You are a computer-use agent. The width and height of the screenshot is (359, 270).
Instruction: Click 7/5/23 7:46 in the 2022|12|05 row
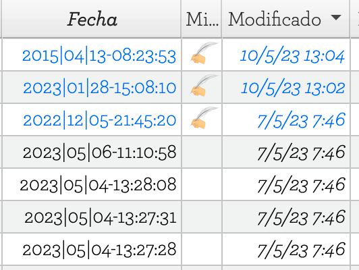(301, 120)
